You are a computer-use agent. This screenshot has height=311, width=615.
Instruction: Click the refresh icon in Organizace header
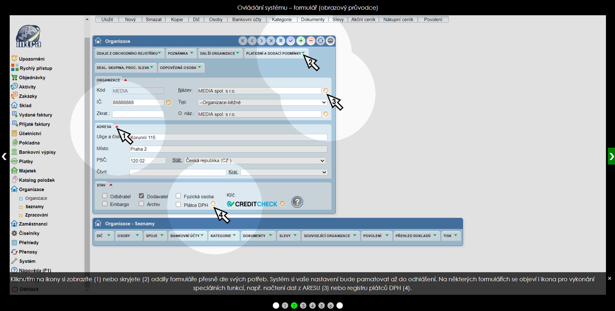[320, 41]
